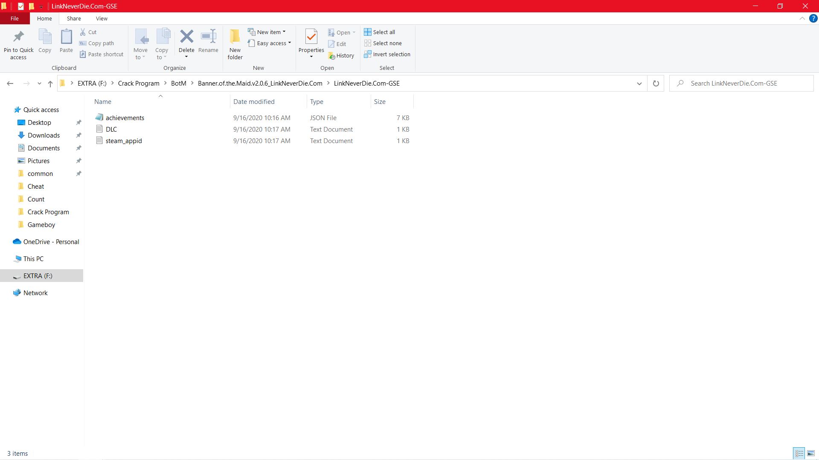Open the File menu

click(x=15, y=19)
